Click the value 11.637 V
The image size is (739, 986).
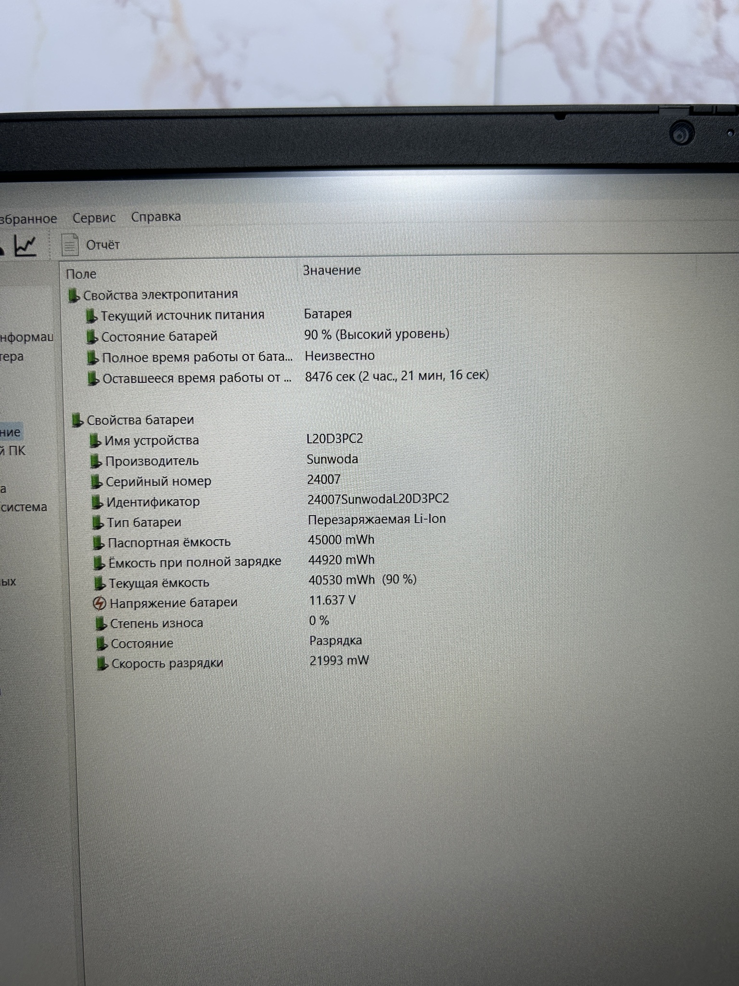332,600
